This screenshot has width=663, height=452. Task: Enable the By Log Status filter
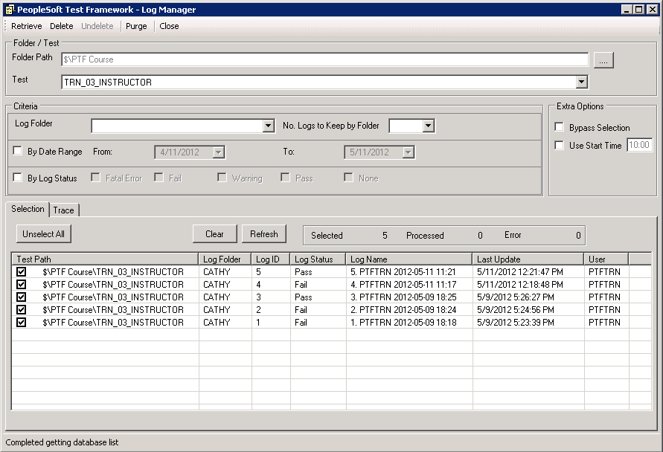[x=18, y=177]
